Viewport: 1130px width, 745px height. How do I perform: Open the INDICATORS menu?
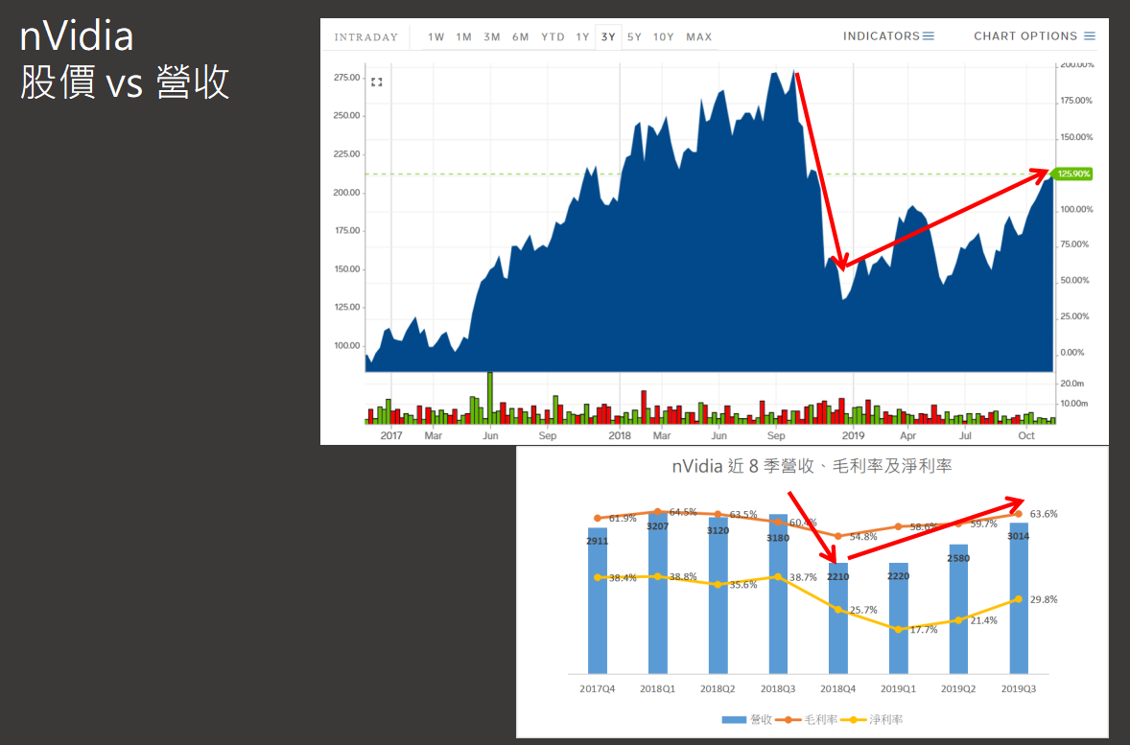pyautogui.click(x=888, y=36)
